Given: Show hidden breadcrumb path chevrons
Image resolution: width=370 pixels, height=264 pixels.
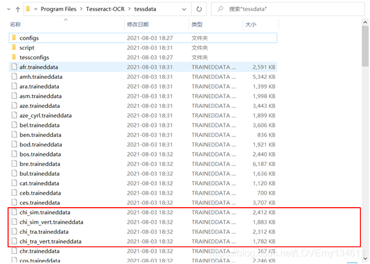Looking at the screenshot, I should (36, 9).
